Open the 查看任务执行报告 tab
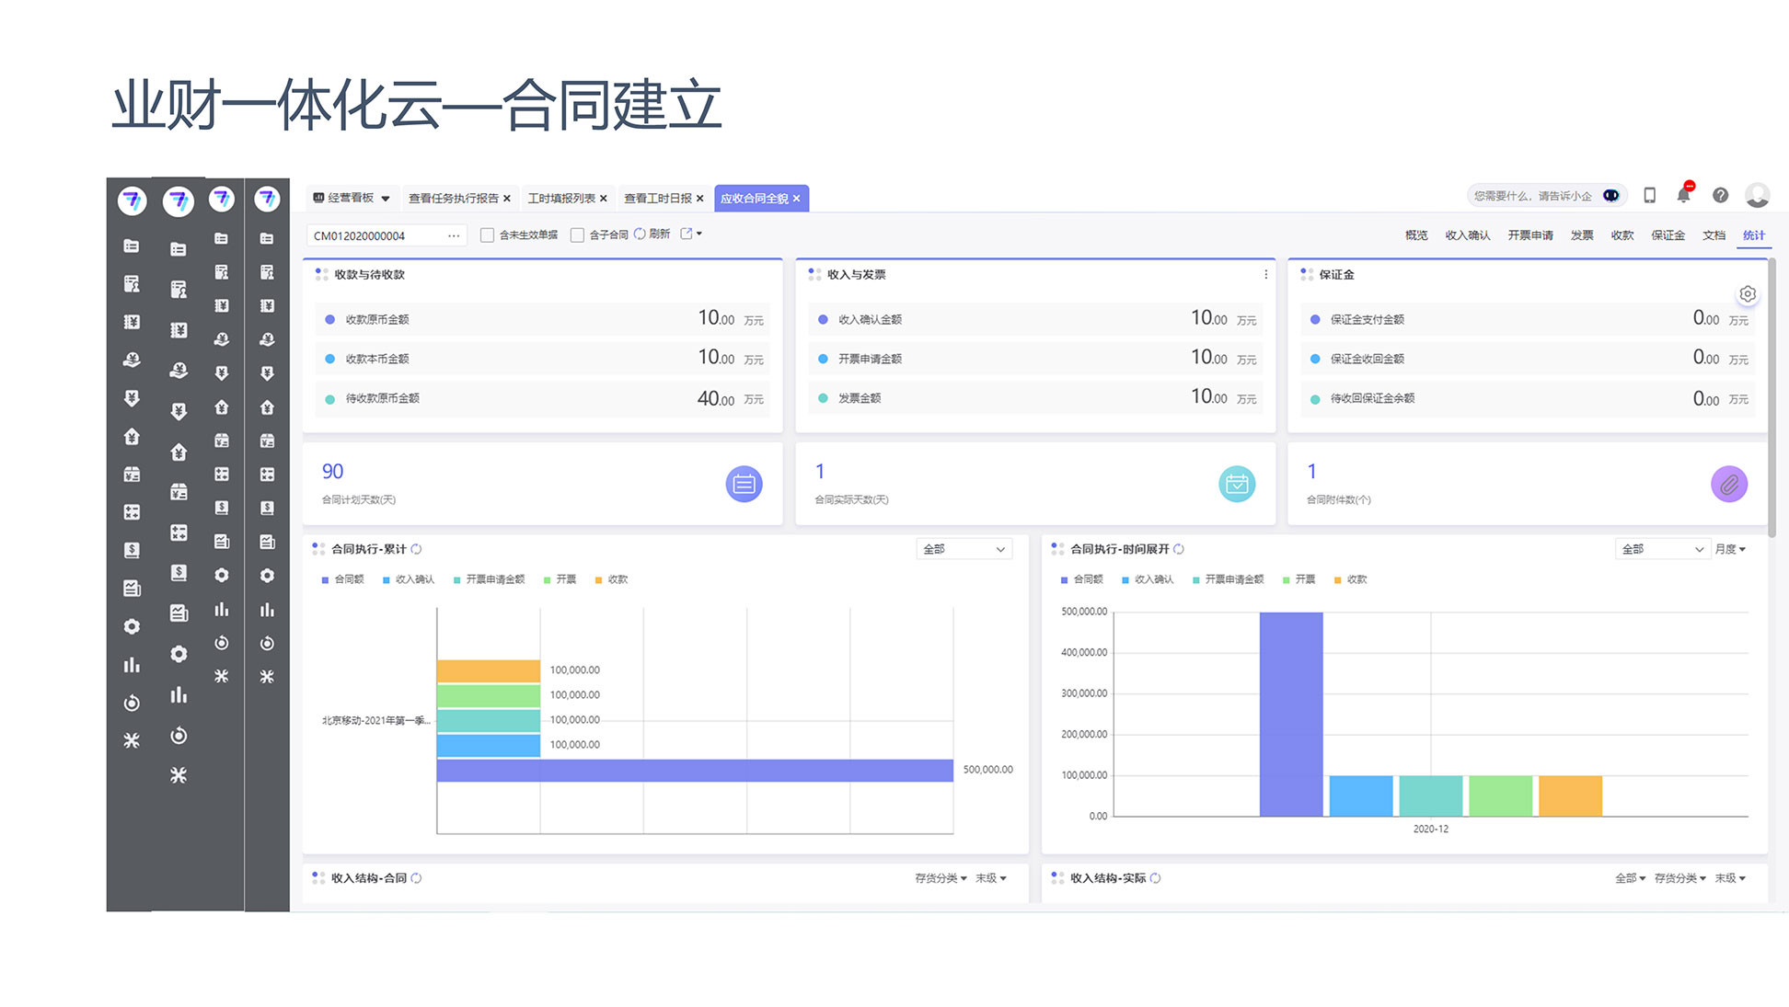The height and width of the screenshot is (1007, 1789). point(453,198)
